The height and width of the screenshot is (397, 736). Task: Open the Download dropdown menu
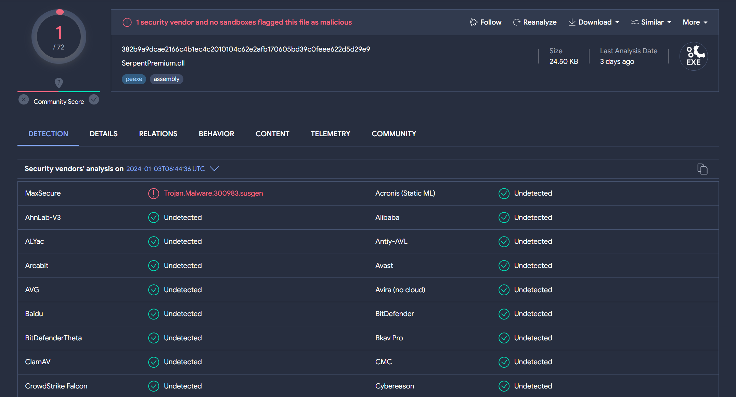pyautogui.click(x=594, y=23)
